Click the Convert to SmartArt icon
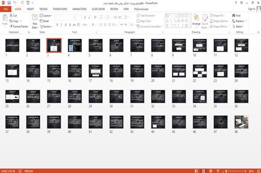 (x=138, y=26)
